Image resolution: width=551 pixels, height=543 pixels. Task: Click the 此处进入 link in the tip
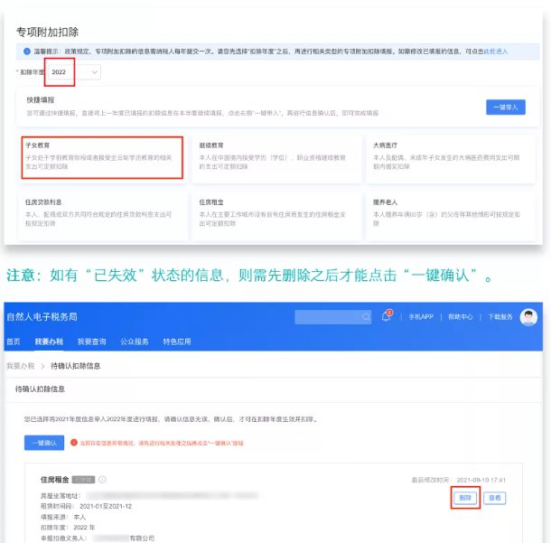pos(496,51)
